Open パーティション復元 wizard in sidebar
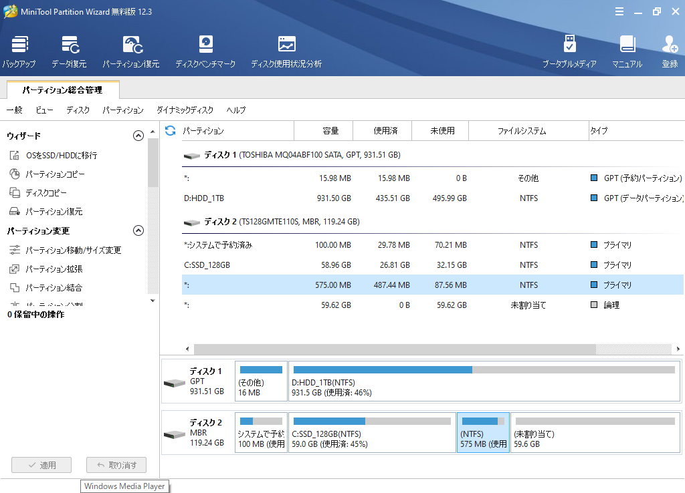 coord(46,212)
